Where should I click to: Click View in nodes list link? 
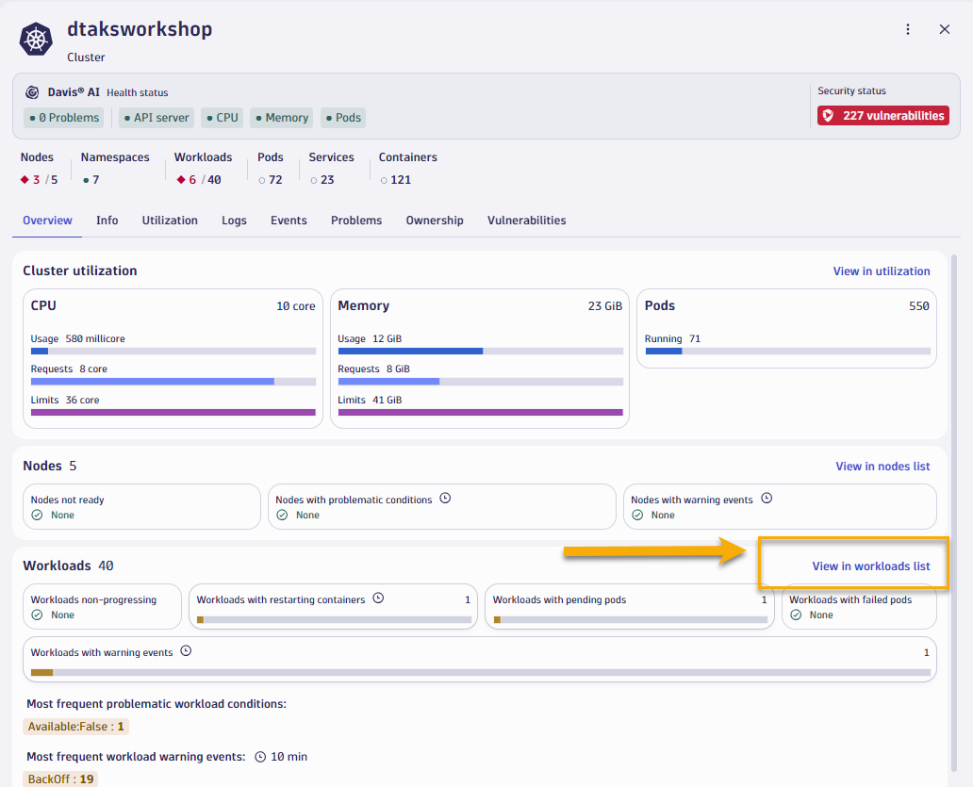click(x=882, y=467)
